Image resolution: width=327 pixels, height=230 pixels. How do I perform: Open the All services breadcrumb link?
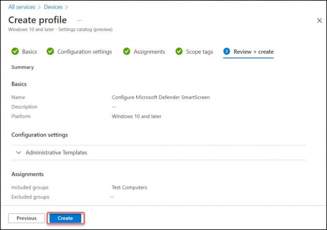pos(22,7)
